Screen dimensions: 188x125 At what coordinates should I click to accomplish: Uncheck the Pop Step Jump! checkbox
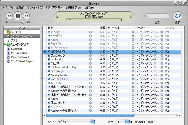(x=49, y=79)
